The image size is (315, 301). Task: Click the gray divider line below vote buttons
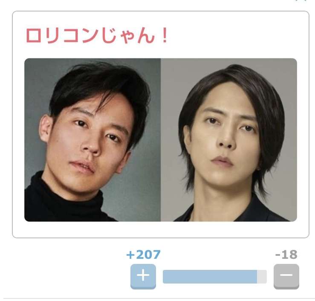click(159, 298)
